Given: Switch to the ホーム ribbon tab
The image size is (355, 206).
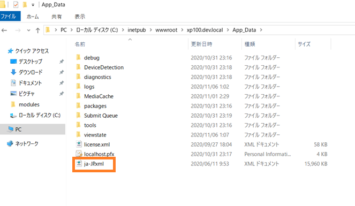Looking at the screenshot, I should [x=33, y=17].
